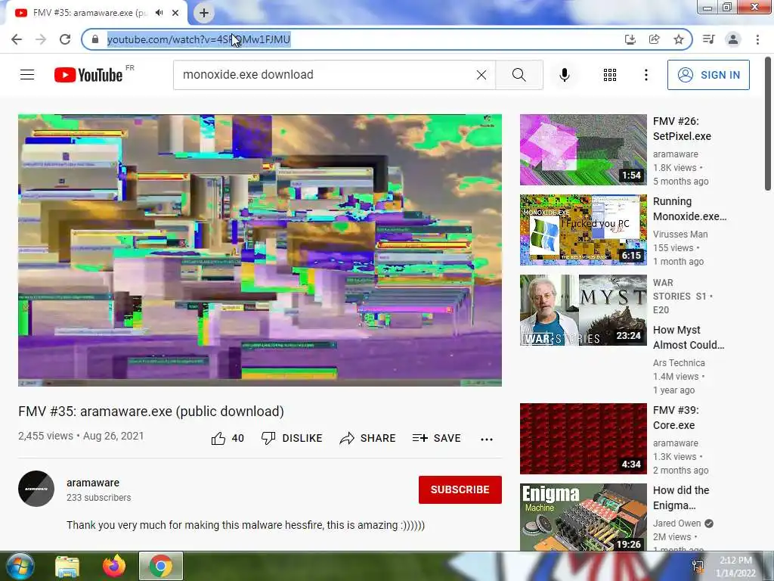The image size is (774, 581).
Task: Click the DISLIKE button
Action: [292, 438]
